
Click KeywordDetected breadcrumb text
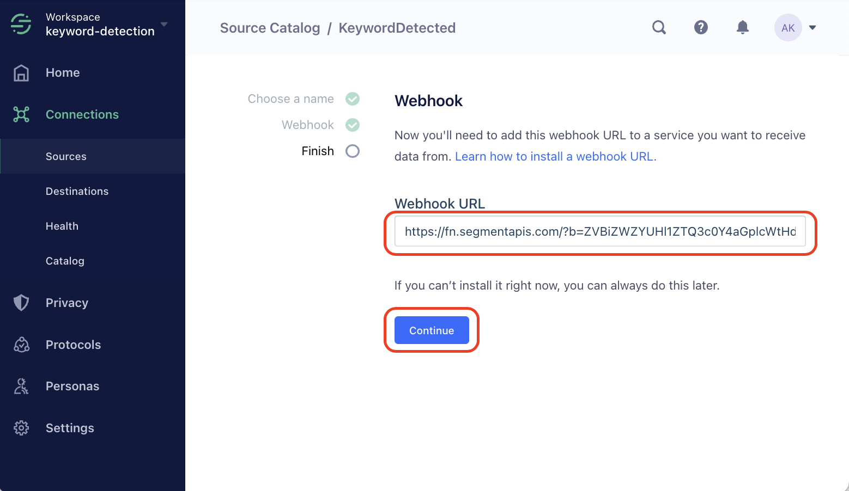pyautogui.click(x=397, y=28)
